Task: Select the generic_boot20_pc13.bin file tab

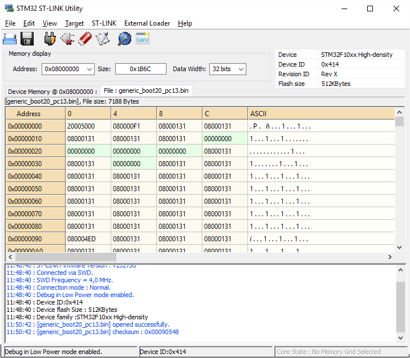Action: coord(146,91)
